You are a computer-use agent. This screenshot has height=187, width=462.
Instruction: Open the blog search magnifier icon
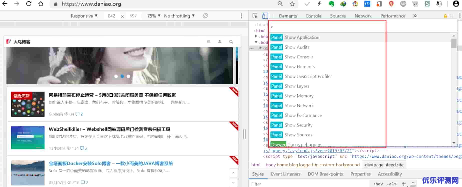click(231, 42)
